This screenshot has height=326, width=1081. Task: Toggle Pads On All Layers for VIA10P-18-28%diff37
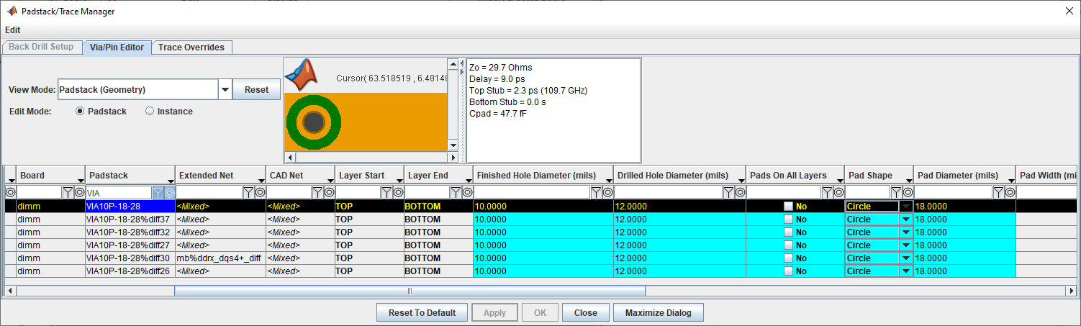789,219
